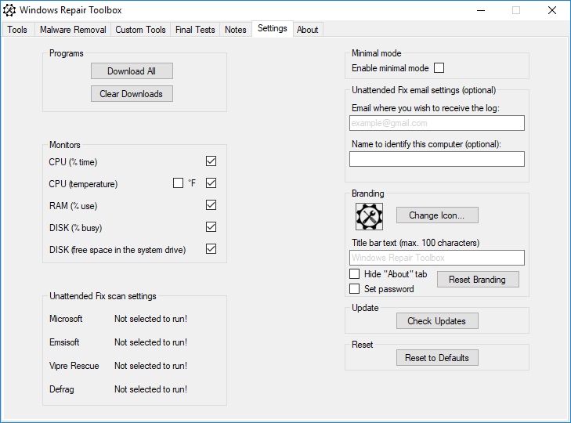Click the Clear Downloads button

pyautogui.click(x=132, y=94)
